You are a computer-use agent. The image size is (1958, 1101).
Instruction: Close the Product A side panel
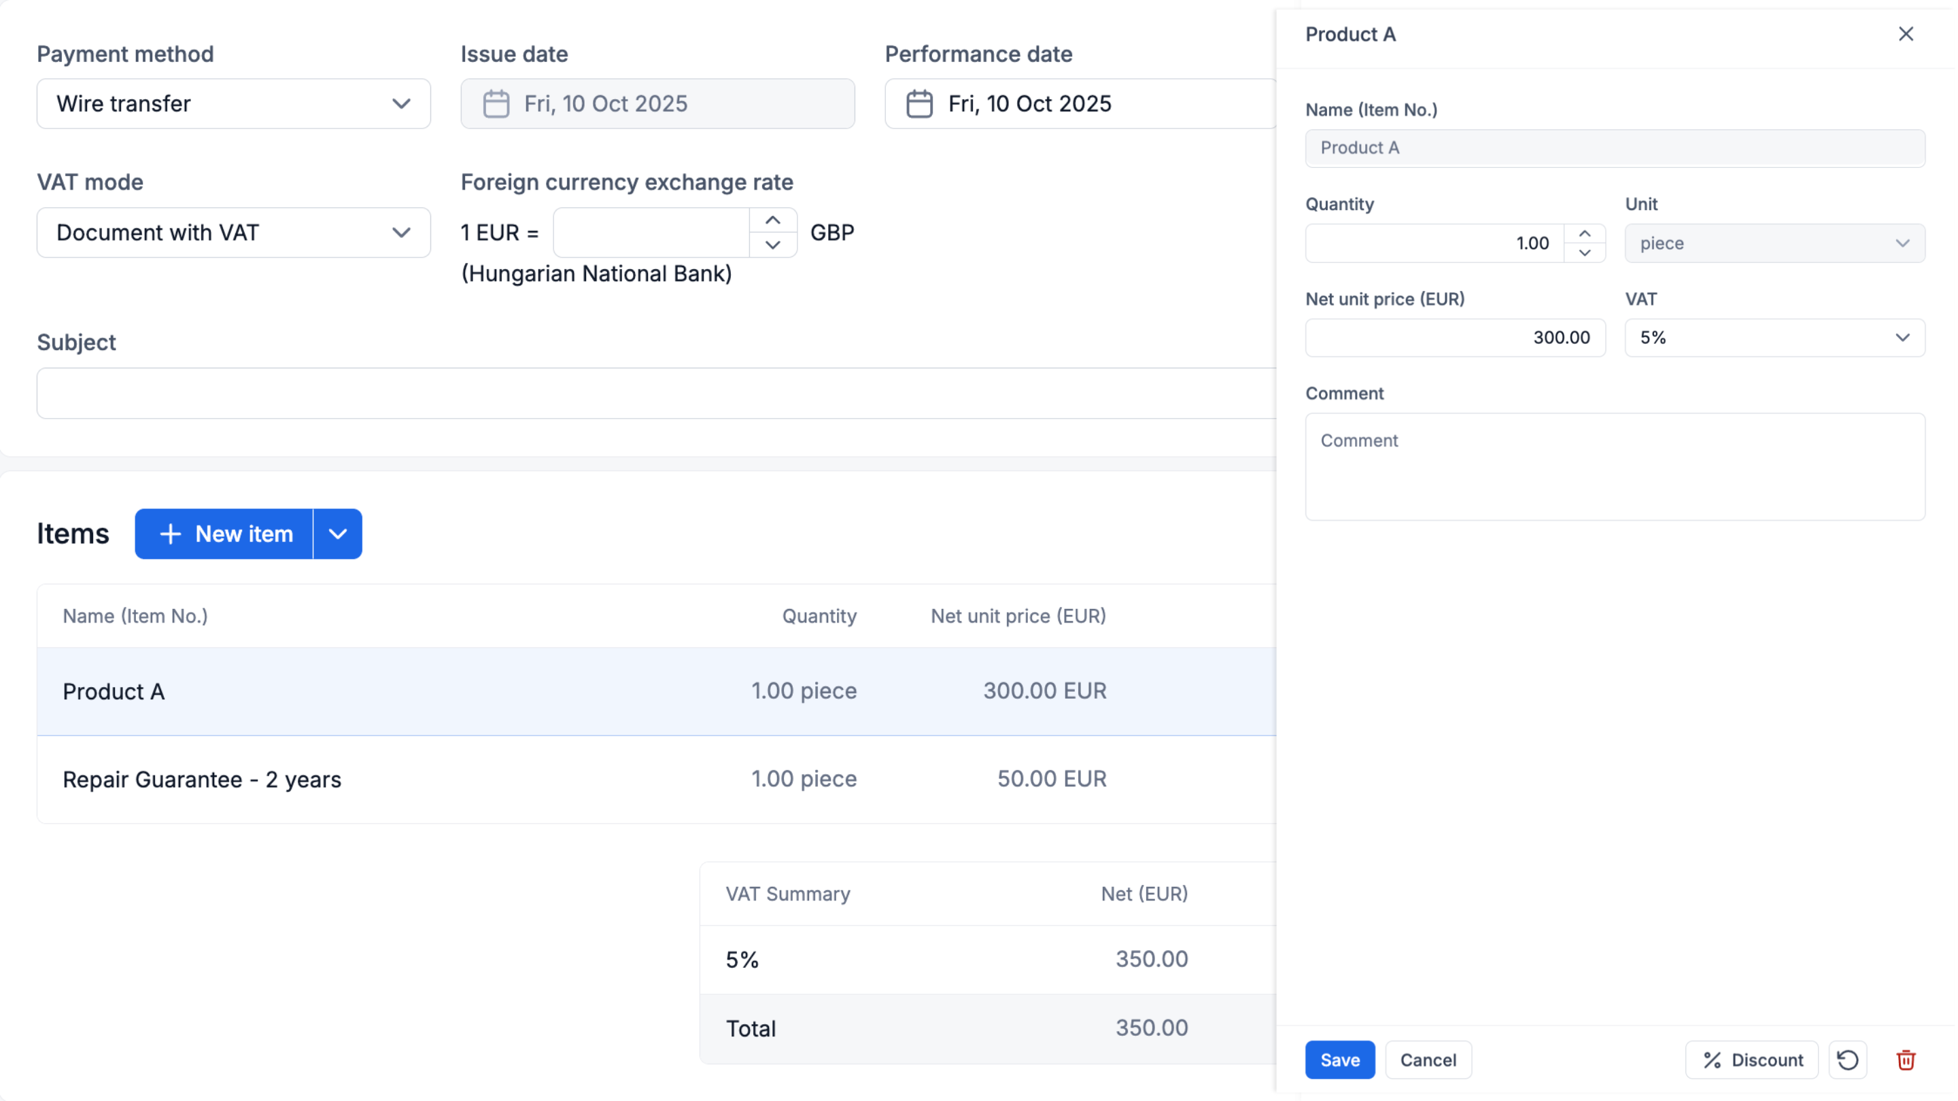[1906, 34]
